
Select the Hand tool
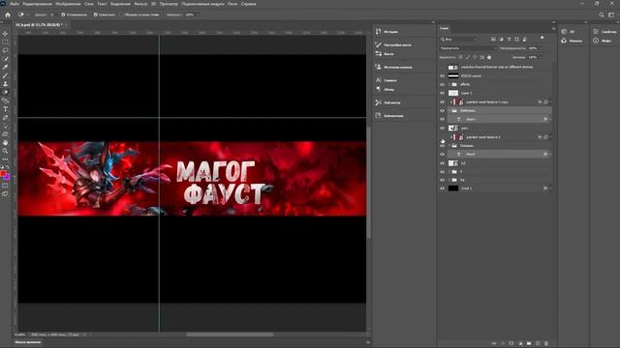tap(5, 142)
